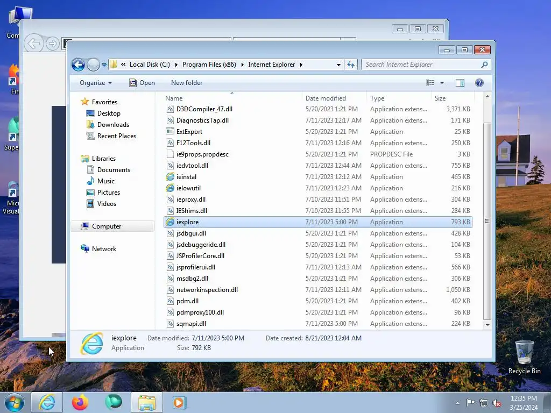The image size is (551, 413).
Task: Select the networkinspection.dll file
Action: point(207,290)
